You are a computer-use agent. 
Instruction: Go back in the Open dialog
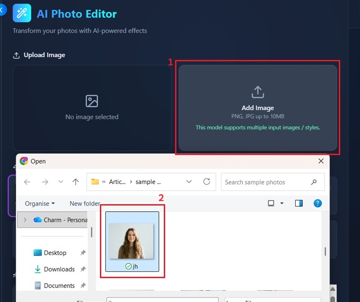(27, 182)
